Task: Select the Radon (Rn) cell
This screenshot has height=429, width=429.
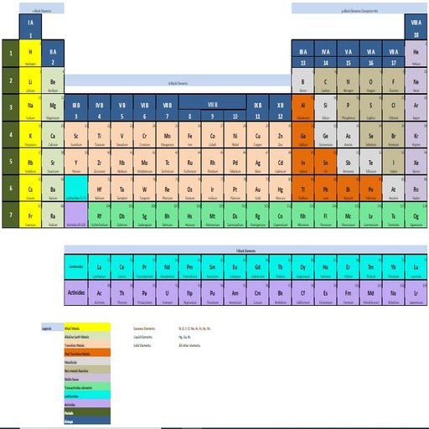Action: coord(416,188)
